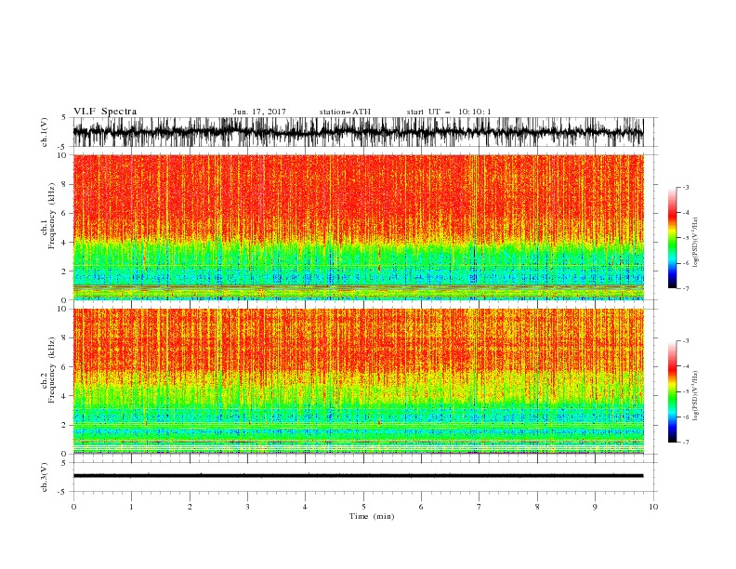Click the "6" minute tick on the time axis
Viewport: 736px width, 569px height.
(x=421, y=507)
